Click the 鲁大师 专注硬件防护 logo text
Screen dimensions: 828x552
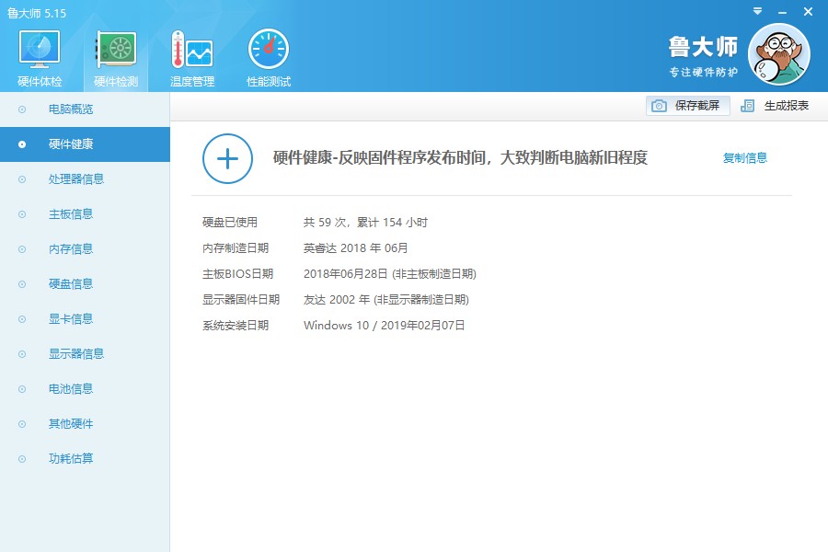703,56
